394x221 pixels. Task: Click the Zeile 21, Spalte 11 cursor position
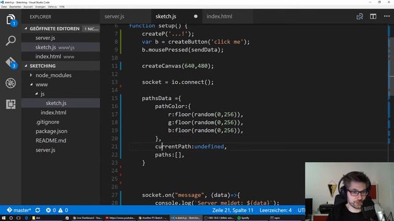pos(233,210)
